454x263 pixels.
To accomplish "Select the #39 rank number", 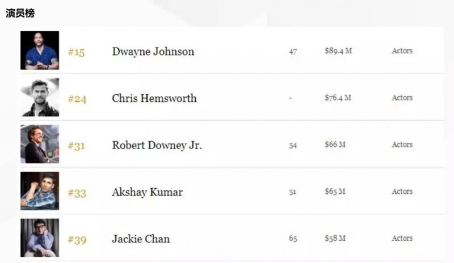I will pyautogui.click(x=77, y=240).
